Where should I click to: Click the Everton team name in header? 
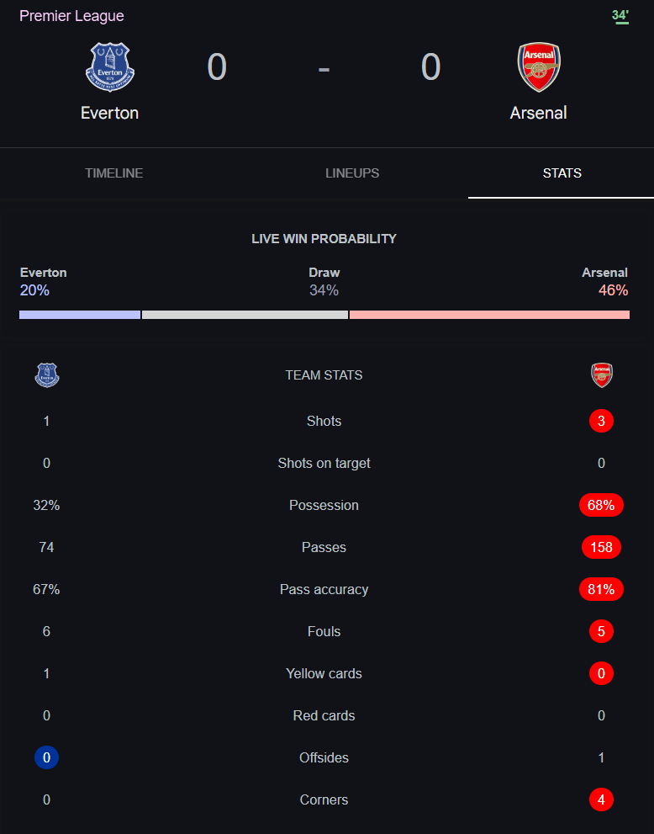click(110, 113)
